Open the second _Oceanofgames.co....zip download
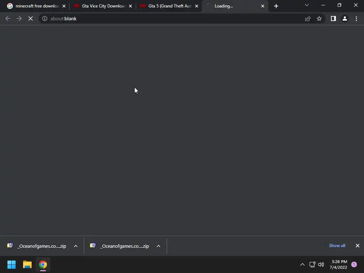Screen dimensions: 364x273 [x=120, y=246]
